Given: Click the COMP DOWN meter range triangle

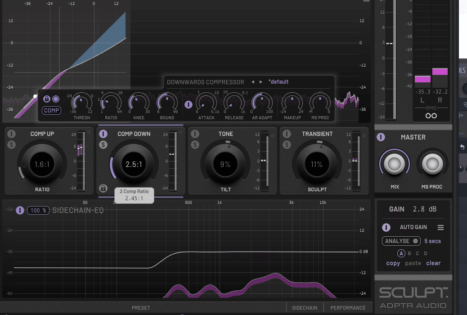Looking at the screenshot, I should (180, 132).
